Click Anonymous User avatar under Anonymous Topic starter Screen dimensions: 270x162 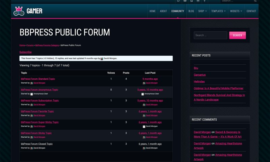tap(32, 94)
